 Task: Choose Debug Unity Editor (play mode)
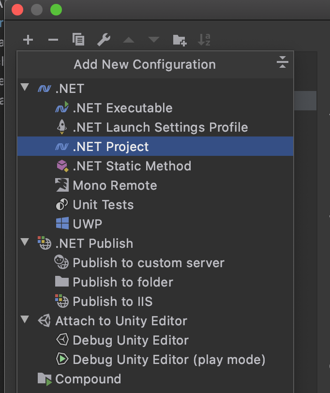point(155,360)
